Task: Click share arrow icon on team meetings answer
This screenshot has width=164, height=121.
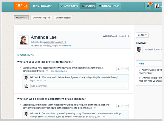Action: (x=123, y=106)
